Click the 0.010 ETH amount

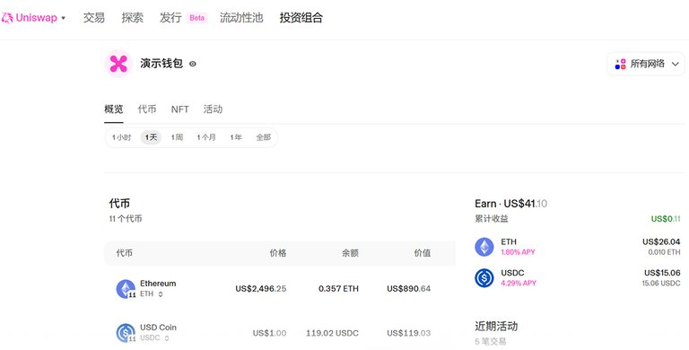[664, 252]
